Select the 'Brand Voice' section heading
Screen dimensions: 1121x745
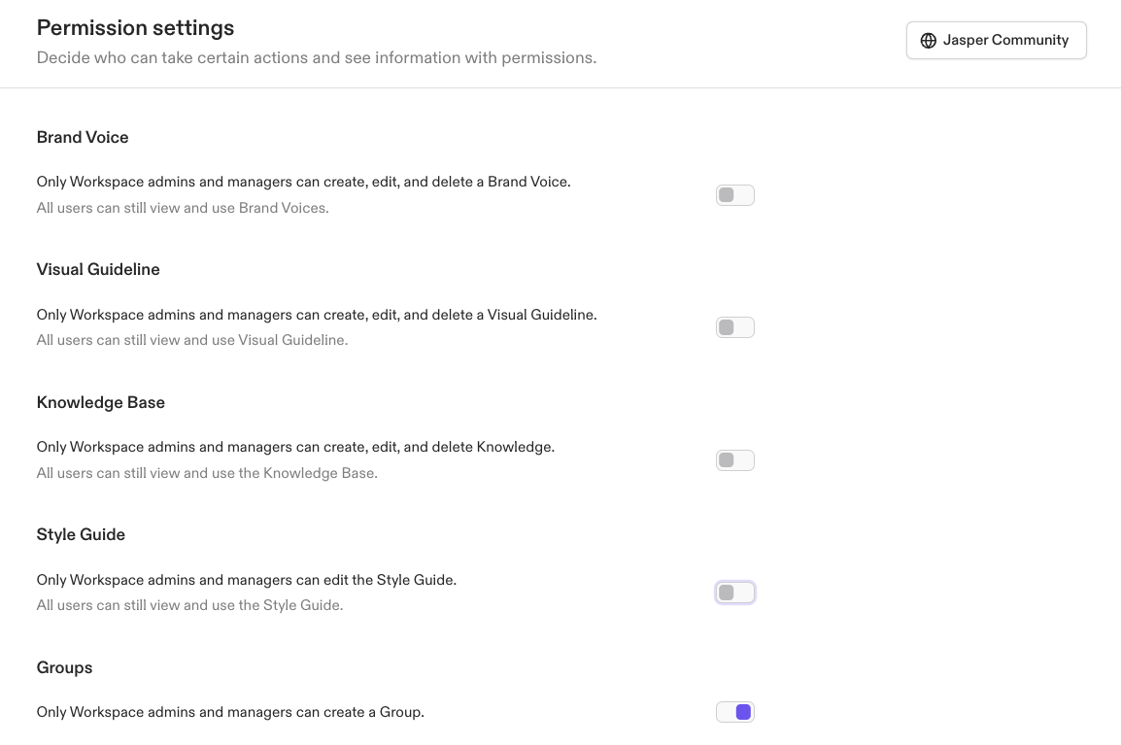[x=83, y=137]
